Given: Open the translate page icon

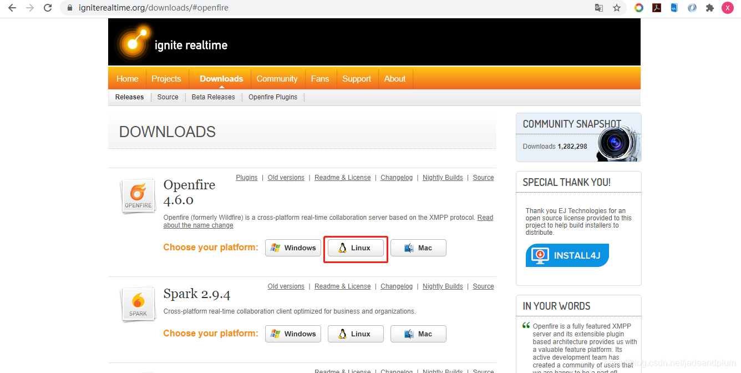Looking at the screenshot, I should coord(599,8).
